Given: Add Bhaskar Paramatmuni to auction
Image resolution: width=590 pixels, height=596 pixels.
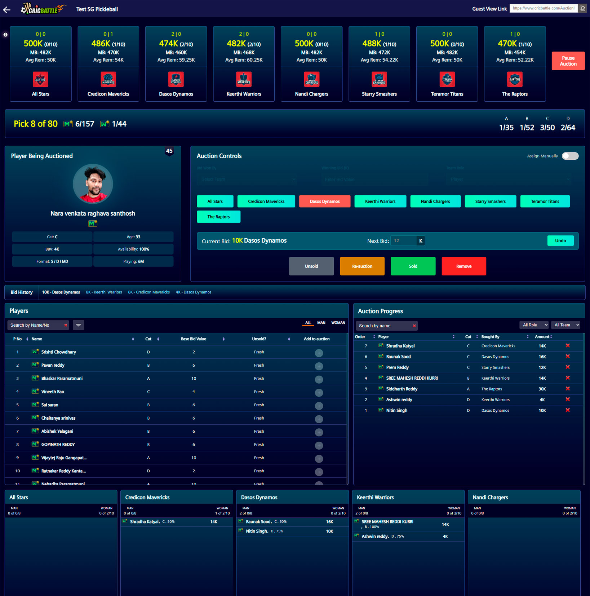Looking at the screenshot, I should click(x=319, y=379).
